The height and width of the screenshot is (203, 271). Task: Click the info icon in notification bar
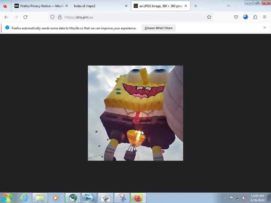[7, 27]
